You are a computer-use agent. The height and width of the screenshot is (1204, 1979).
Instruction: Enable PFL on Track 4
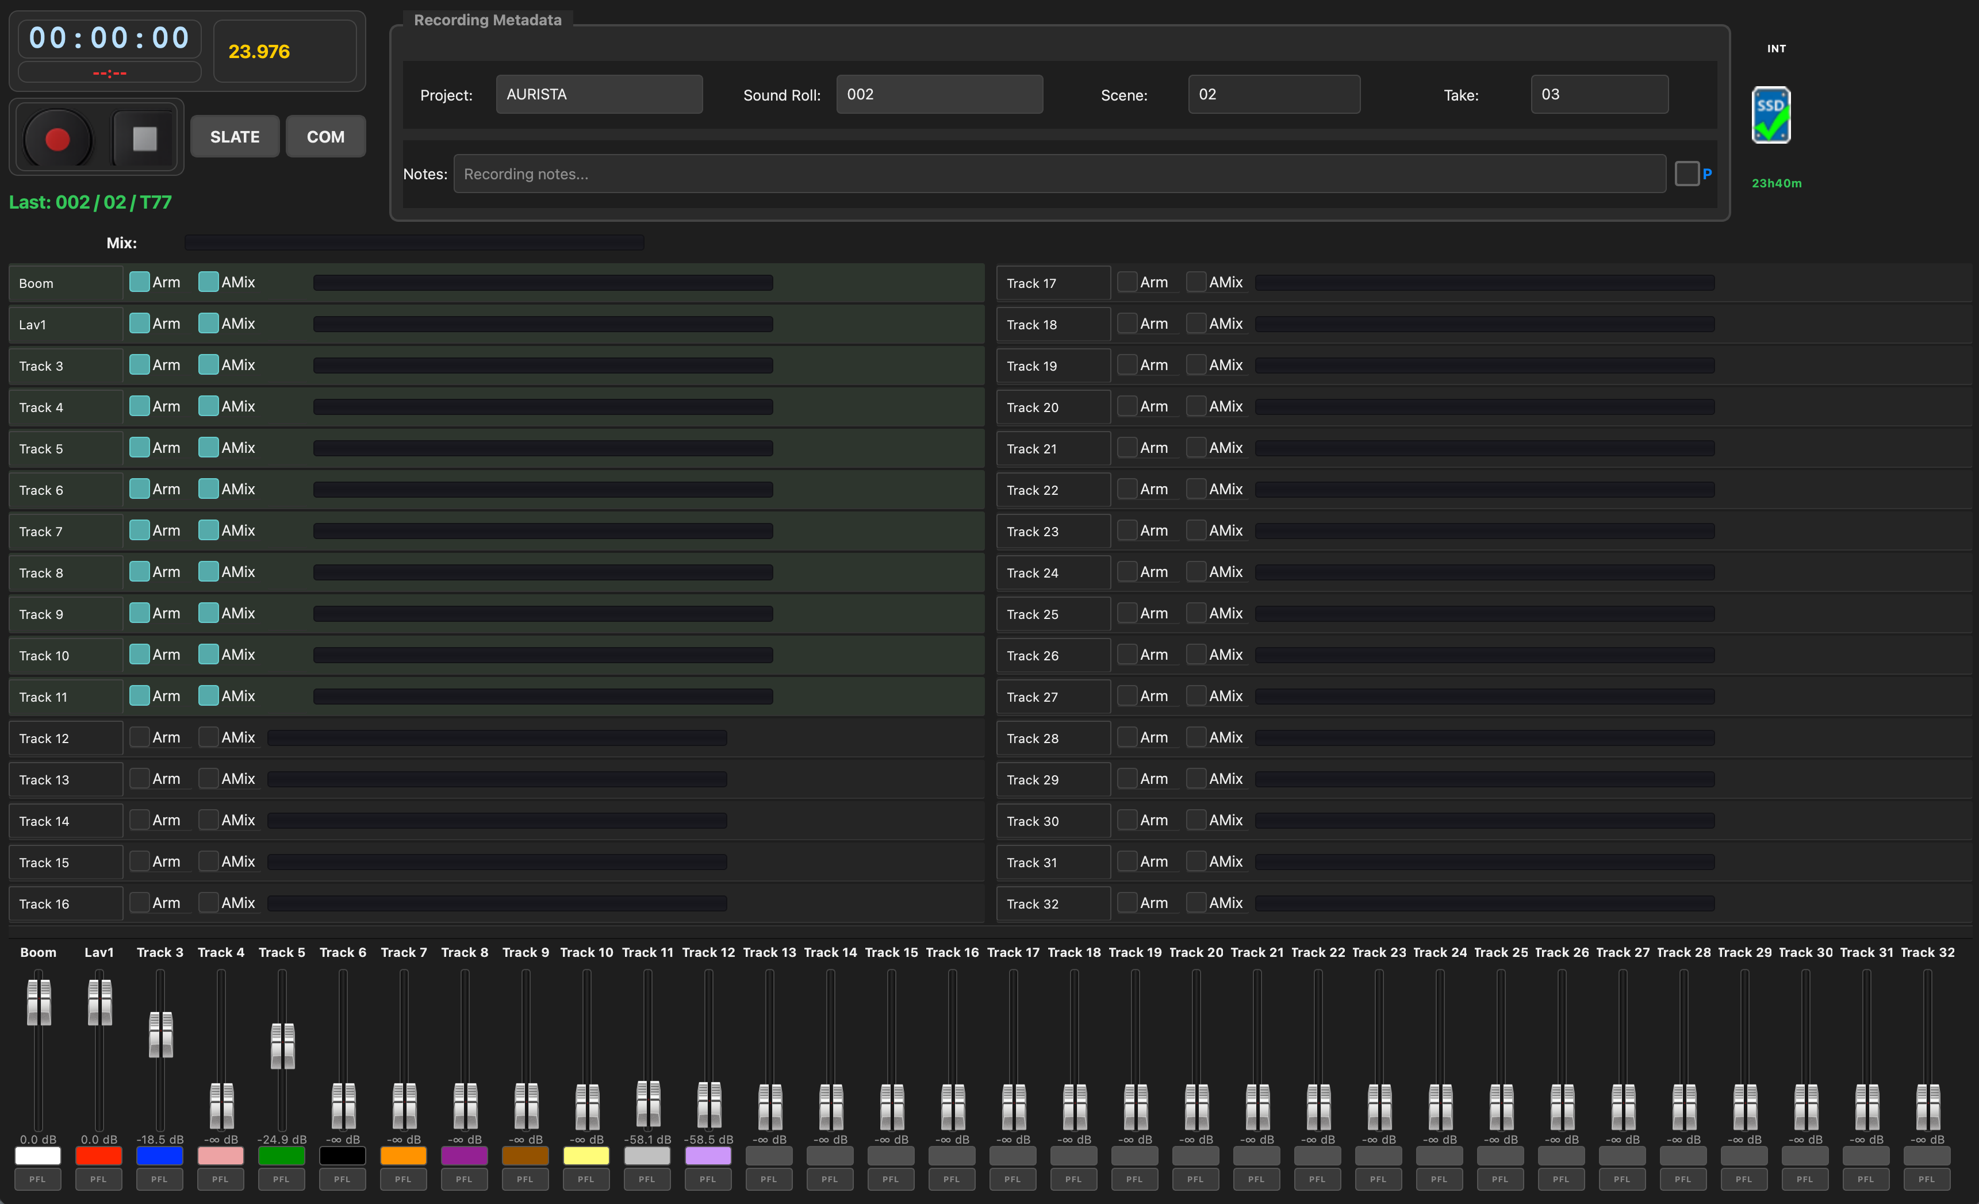[221, 1179]
